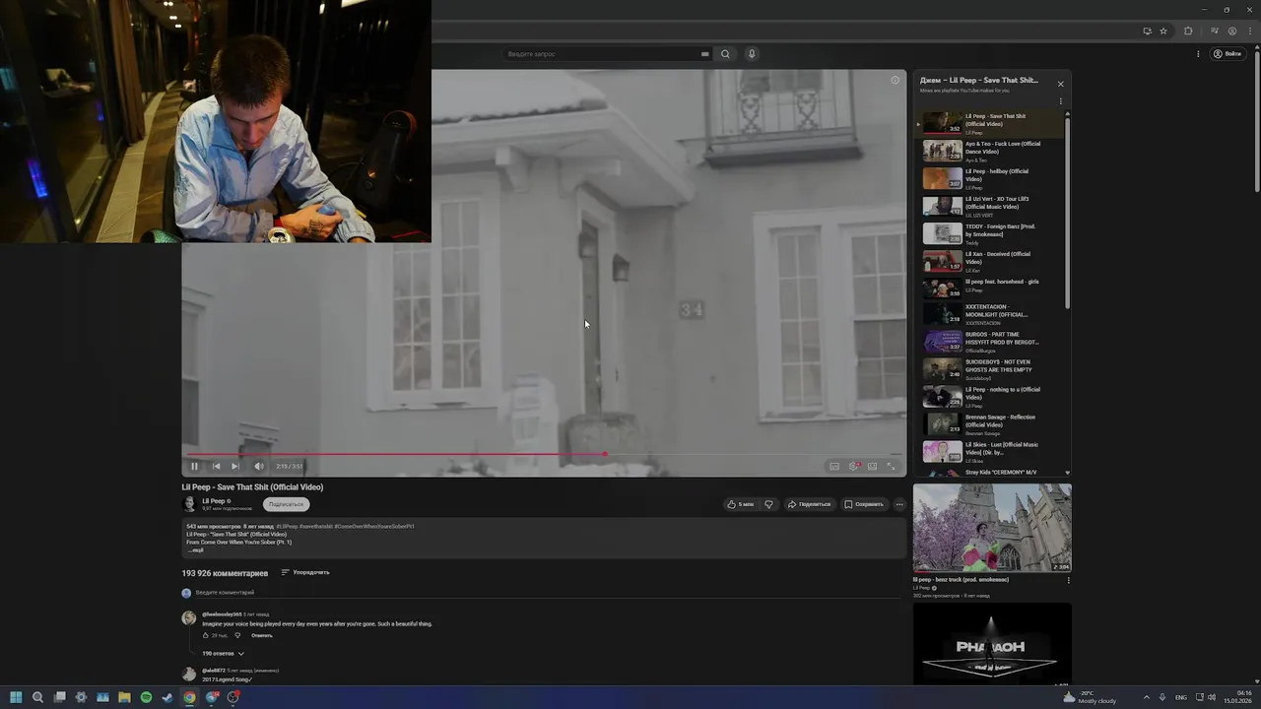Skip to the next video in player

(x=235, y=466)
